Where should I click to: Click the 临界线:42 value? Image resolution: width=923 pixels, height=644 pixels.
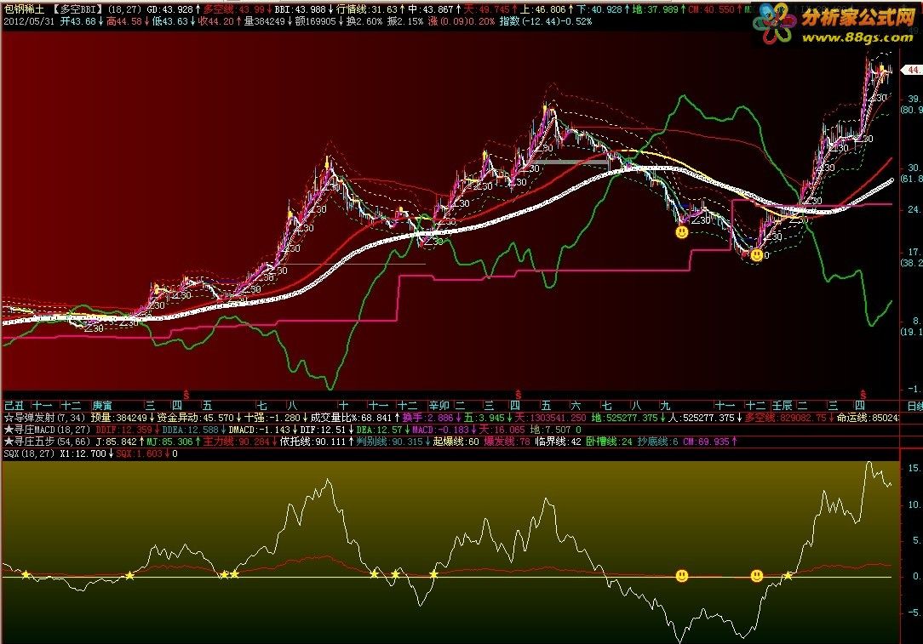[x=559, y=442]
